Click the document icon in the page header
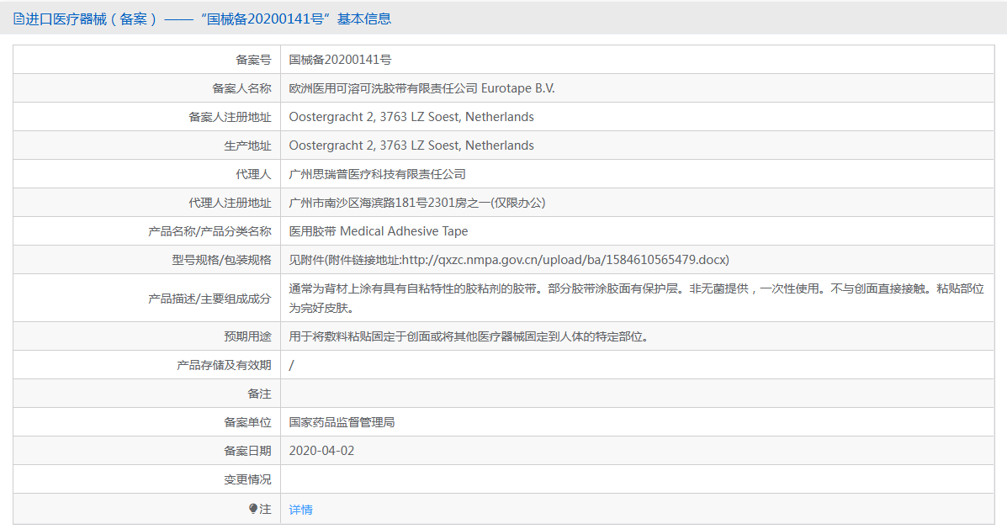 coord(19,19)
